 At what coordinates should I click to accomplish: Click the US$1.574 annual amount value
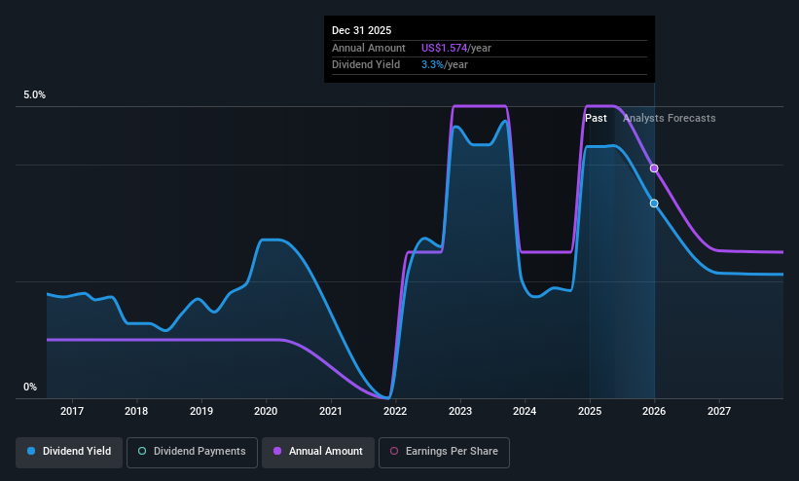[445, 48]
